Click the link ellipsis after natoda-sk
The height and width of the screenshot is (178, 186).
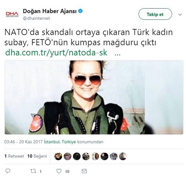118,54
